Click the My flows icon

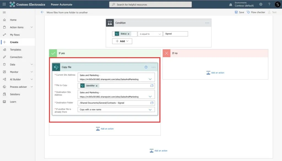(4, 35)
